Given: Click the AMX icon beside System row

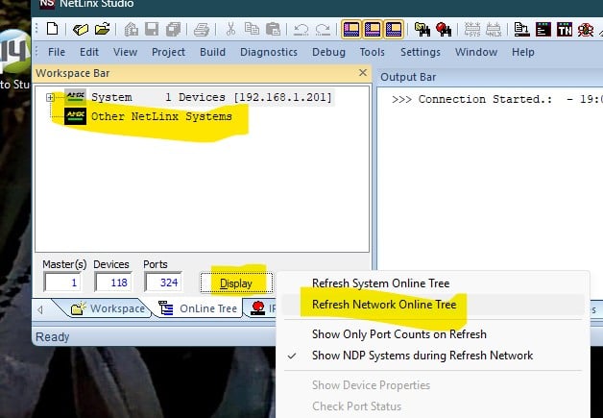Looking at the screenshot, I should 75,97.
